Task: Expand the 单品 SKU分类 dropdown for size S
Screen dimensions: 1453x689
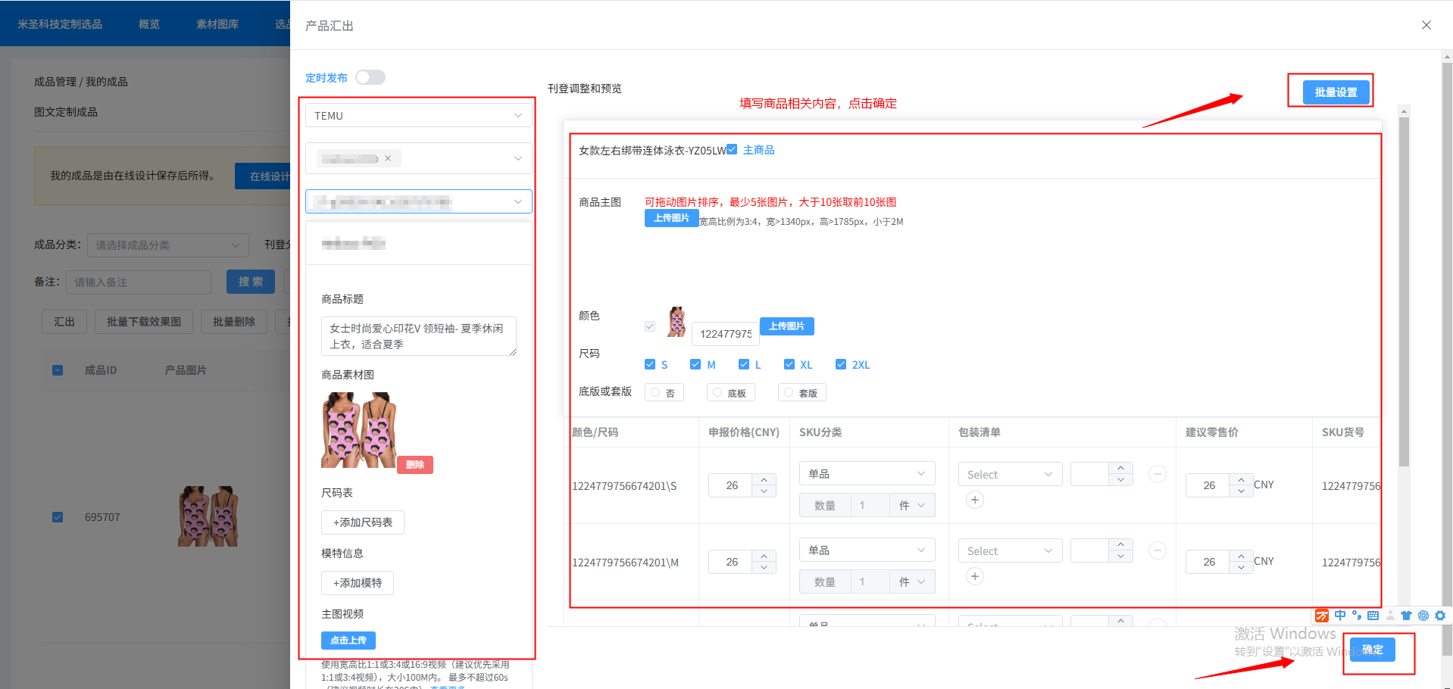Action: pos(867,474)
